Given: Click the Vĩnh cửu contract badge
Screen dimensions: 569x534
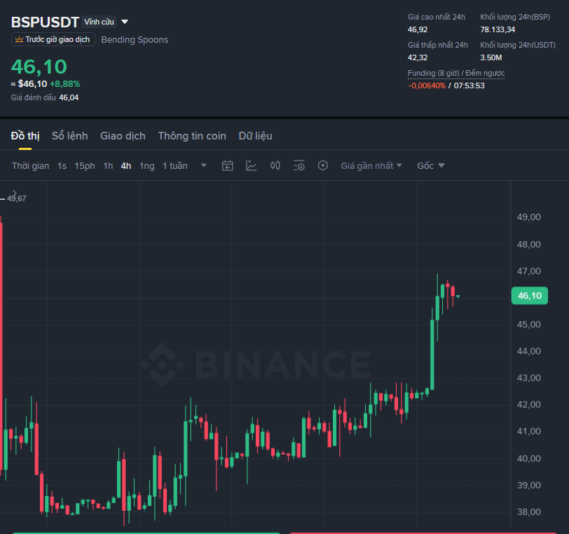Looking at the screenshot, I should point(99,22).
